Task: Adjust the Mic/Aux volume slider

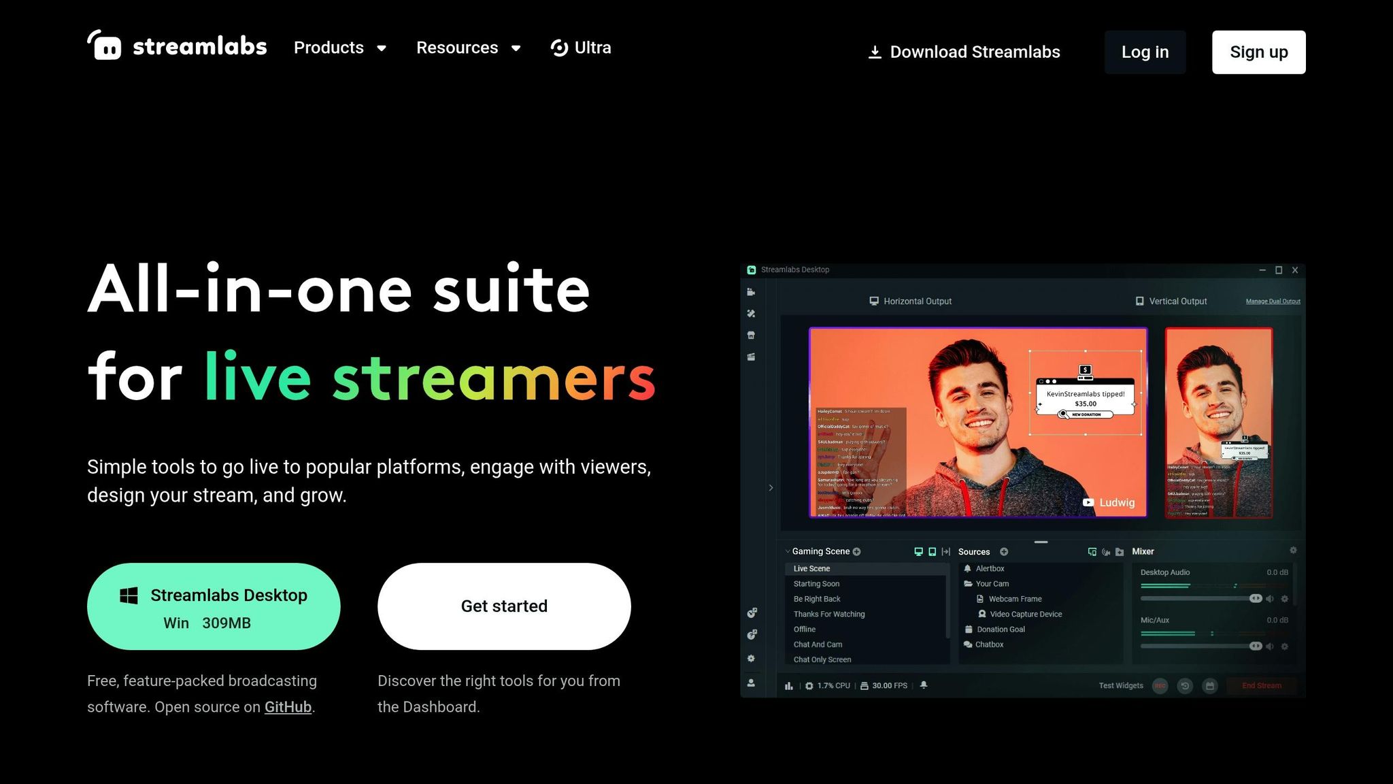Action: point(1201,647)
